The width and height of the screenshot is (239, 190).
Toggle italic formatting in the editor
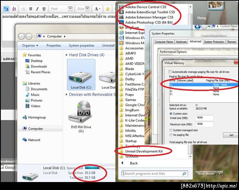point(37,9)
